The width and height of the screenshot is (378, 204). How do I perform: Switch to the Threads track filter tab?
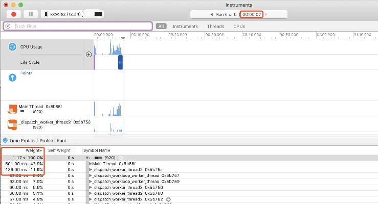coord(215,26)
